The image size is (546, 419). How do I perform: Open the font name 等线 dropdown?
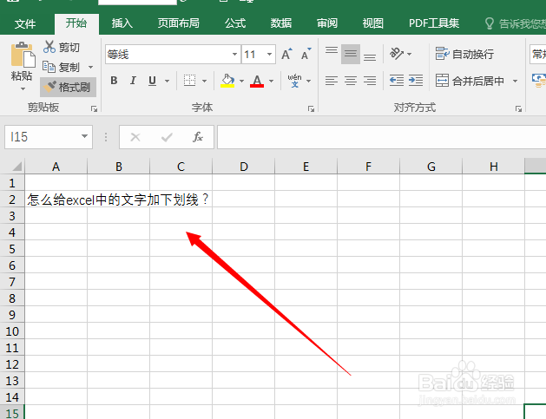[234, 55]
